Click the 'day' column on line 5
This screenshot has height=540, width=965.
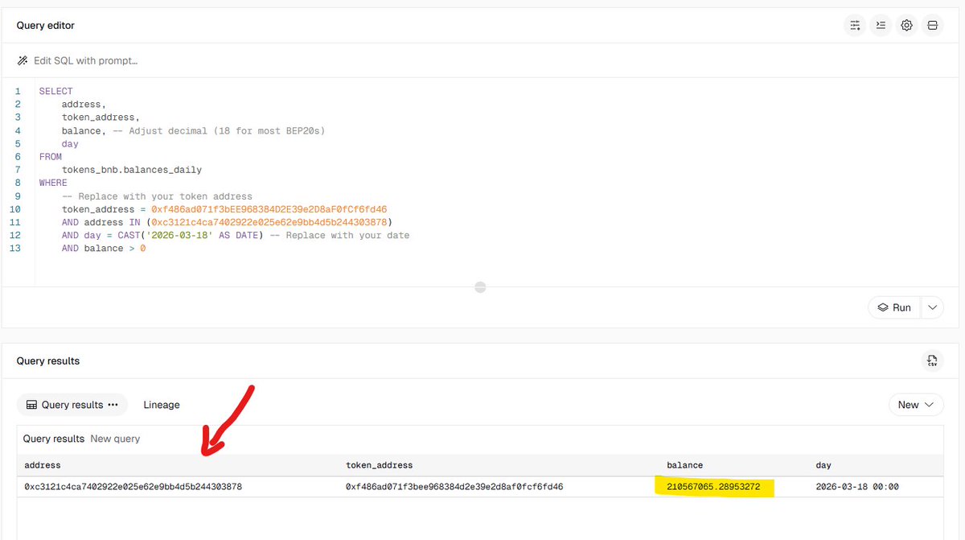(x=70, y=144)
